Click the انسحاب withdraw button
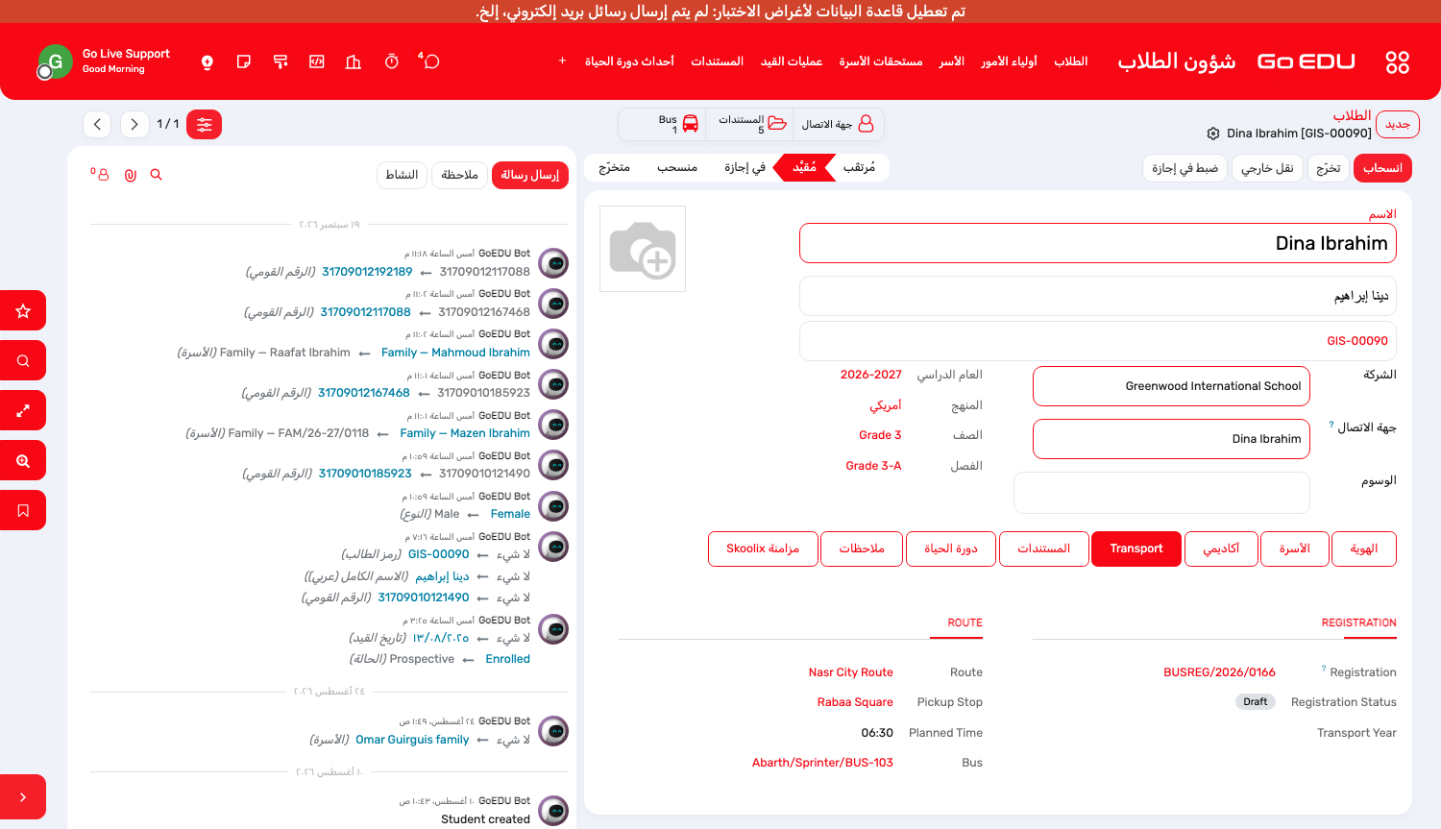 [x=1382, y=168]
